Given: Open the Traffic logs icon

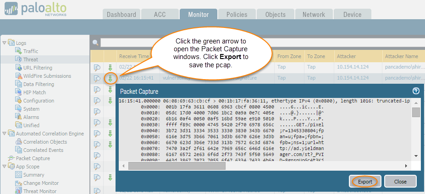Looking at the screenshot, I should (18, 51).
